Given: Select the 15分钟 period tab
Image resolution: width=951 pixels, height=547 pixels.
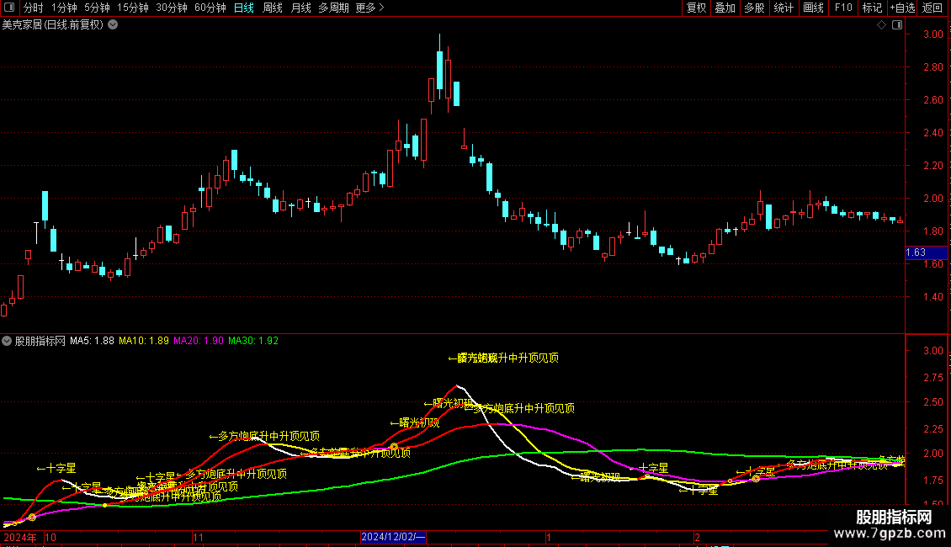Looking at the screenshot, I should tap(133, 8).
